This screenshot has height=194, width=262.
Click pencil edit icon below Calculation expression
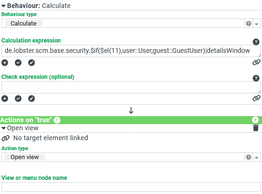click(x=32, y=63)
